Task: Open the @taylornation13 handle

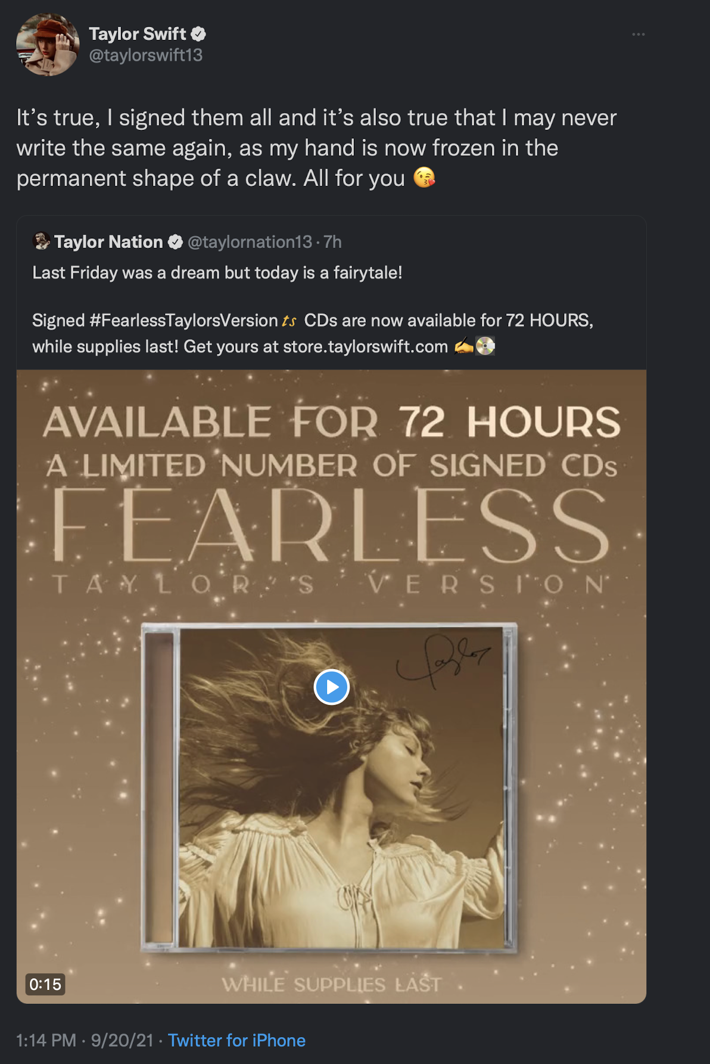Action: tap(250, 242)
